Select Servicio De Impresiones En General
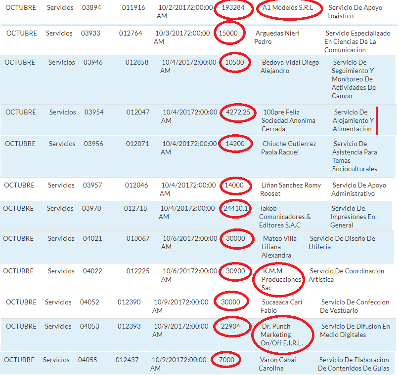This screenshot has height=375, width=399. click(353, 217)
